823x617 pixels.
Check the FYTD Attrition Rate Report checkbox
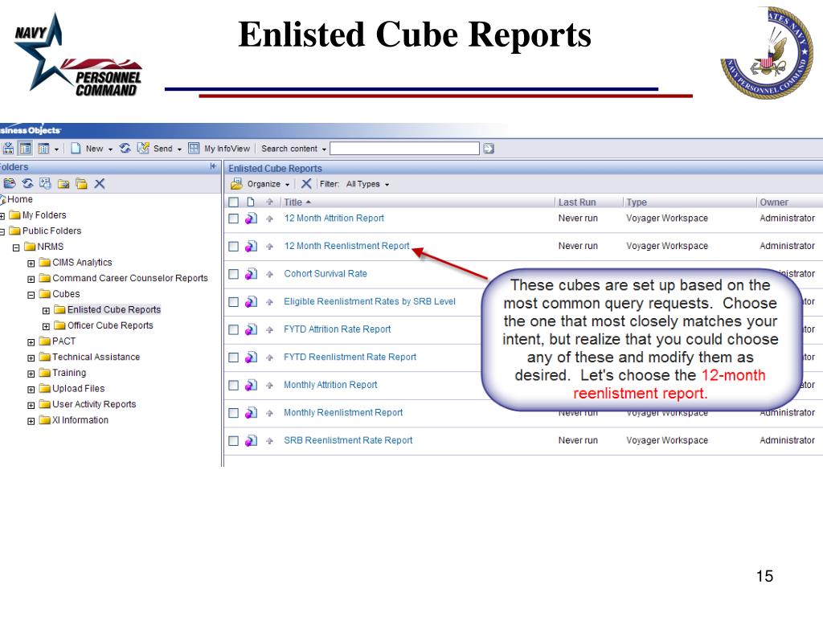point(234,330)
